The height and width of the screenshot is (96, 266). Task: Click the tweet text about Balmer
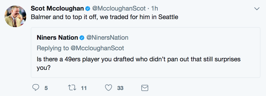[104, 17]
